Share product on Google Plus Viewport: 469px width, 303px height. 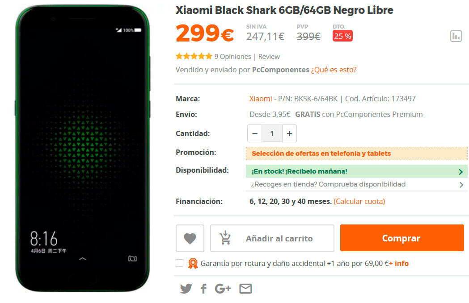pyautogui.click(x=223, y=289)
